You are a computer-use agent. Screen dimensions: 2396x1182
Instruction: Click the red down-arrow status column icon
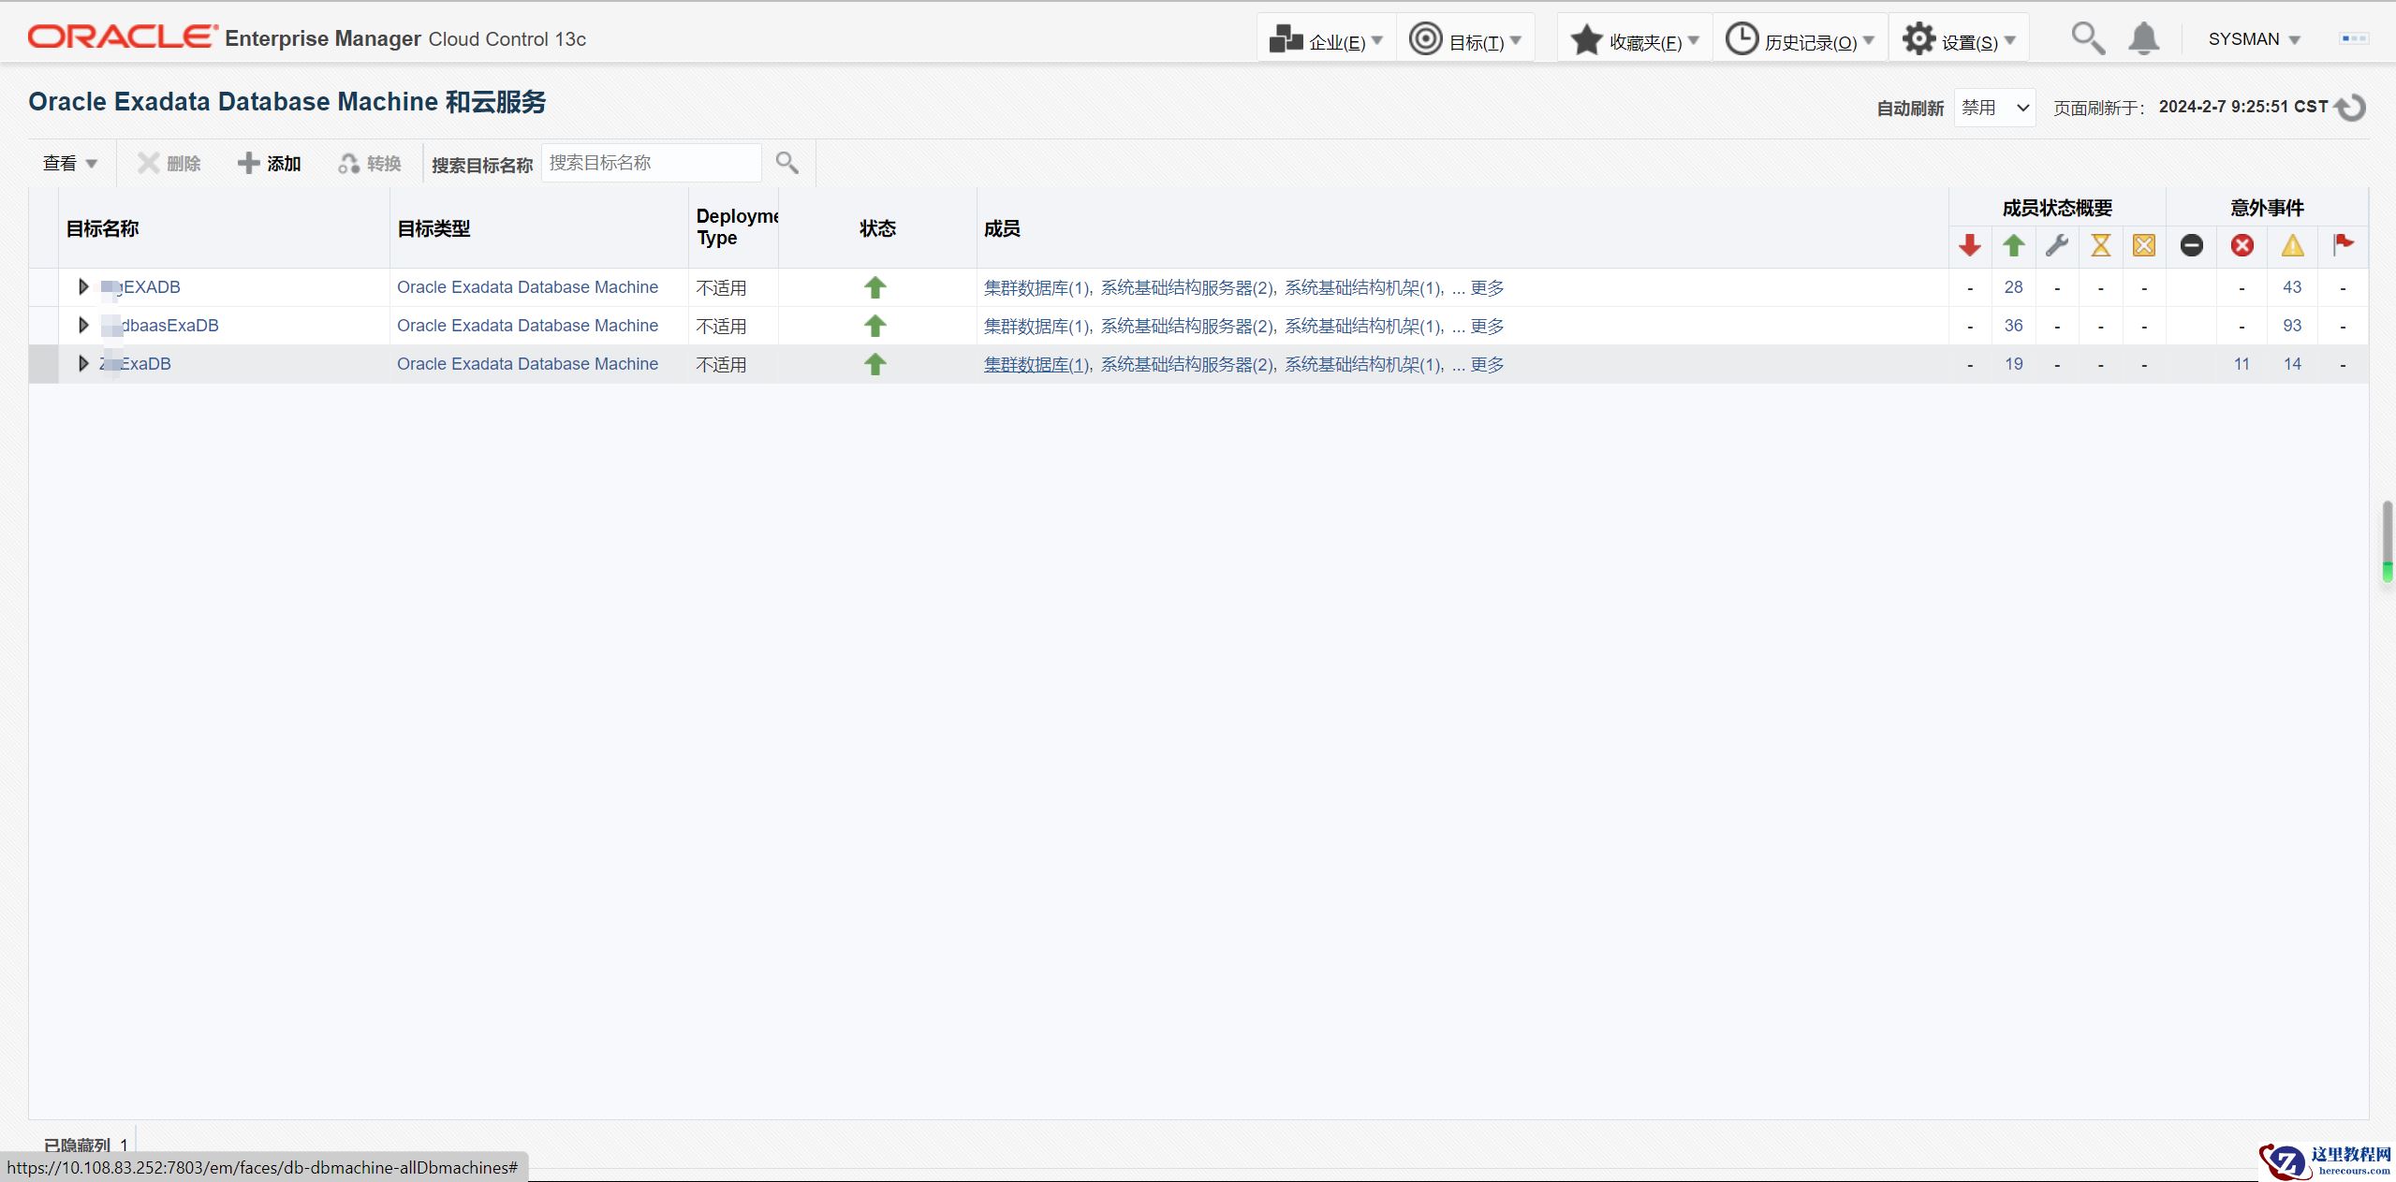1969,245
